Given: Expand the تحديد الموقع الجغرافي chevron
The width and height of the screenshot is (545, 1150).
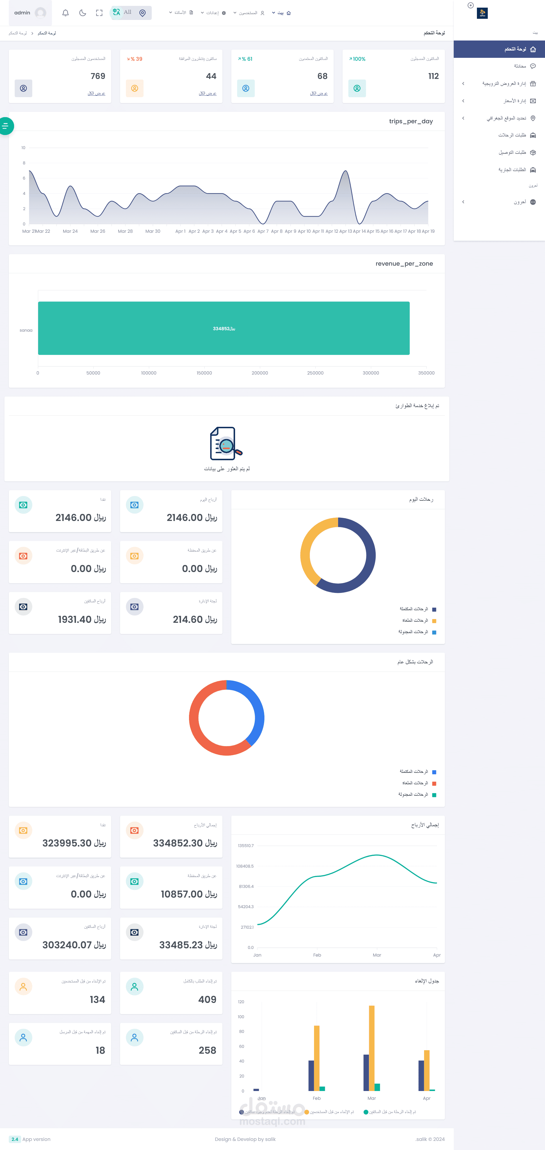Looking at the screenshot, I should point(463,118).
